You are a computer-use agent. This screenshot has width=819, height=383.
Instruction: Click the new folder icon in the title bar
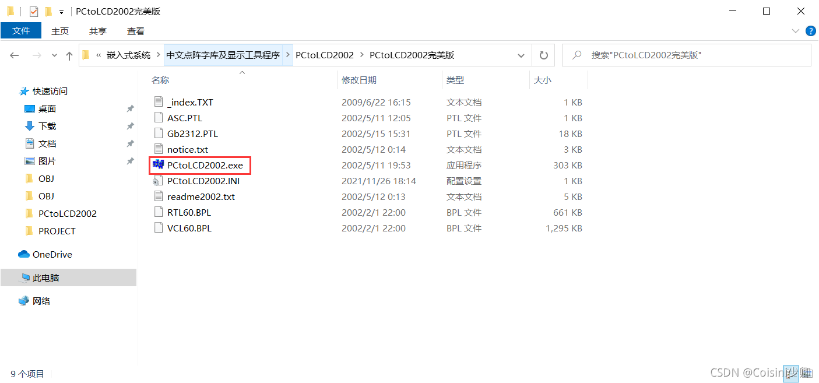[48, 11]
